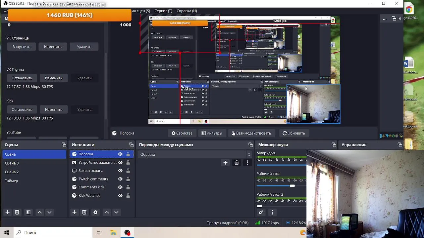Open Task View on taskbar
The height and width of the screenshot is (238, 424).
tap(99, 232)
